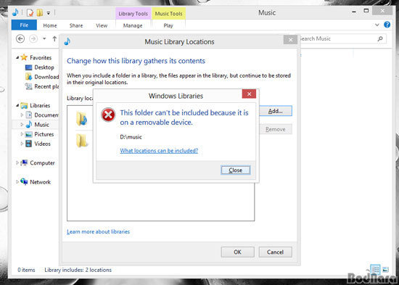Open the Quick Access Toolbar customize dropdown
This screenshot has height=285, width=399.
[49, 13]
